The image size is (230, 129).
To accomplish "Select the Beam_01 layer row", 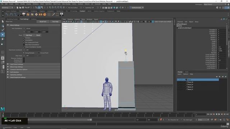I will 198,89.
